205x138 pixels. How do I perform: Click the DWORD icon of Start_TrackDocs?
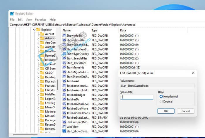tap(64, 63)
